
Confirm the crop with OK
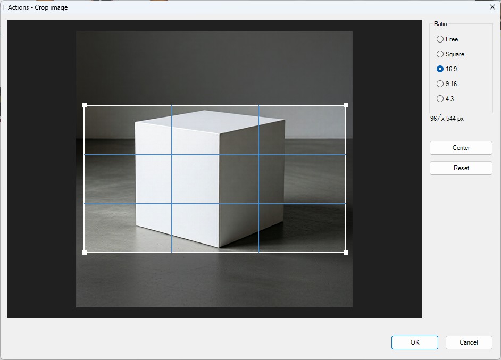[x=414, y=342]
